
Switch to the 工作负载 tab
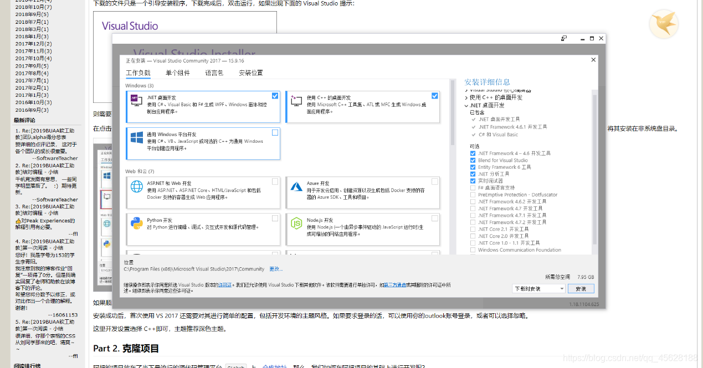tap(138, 73)
